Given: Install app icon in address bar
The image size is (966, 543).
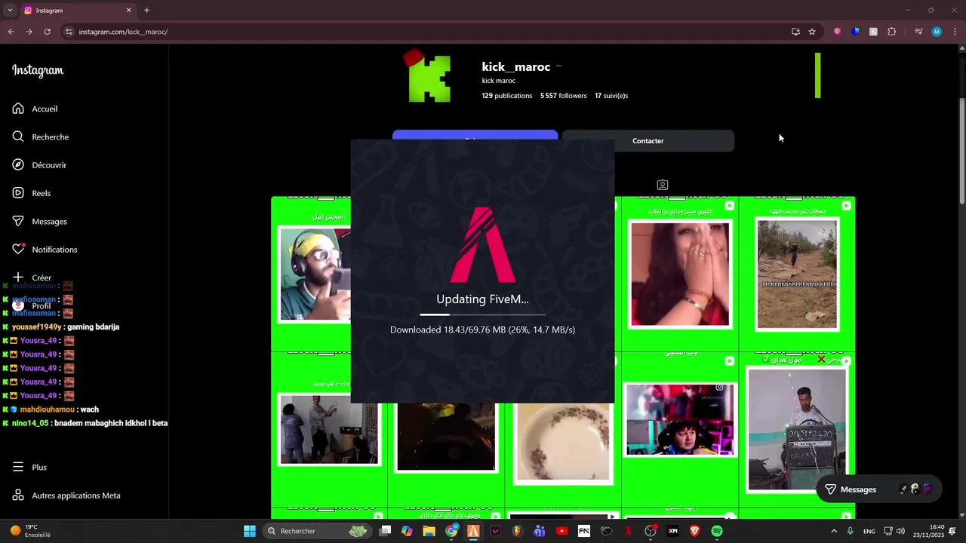Looking at the screenshot, I should click(x=795, y=32).
